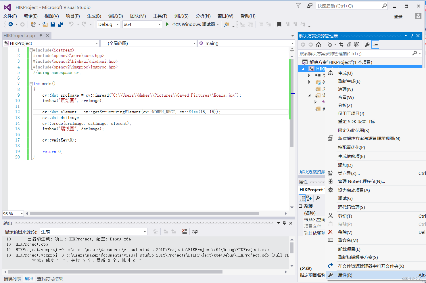This screenshot has height=283, width=426.
Task: Select the 解决方案"HIKProject" root tree node
Action: 341,62
